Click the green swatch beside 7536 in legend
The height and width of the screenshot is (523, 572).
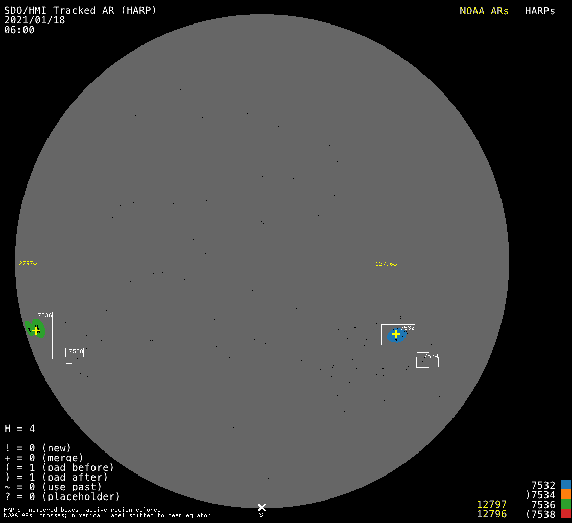point(565,504)
